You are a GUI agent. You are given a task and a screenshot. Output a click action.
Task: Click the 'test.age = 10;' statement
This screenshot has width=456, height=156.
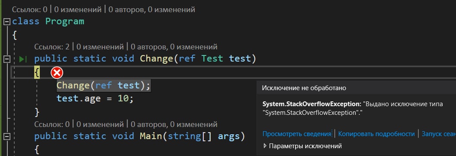(x=95, y=98)
